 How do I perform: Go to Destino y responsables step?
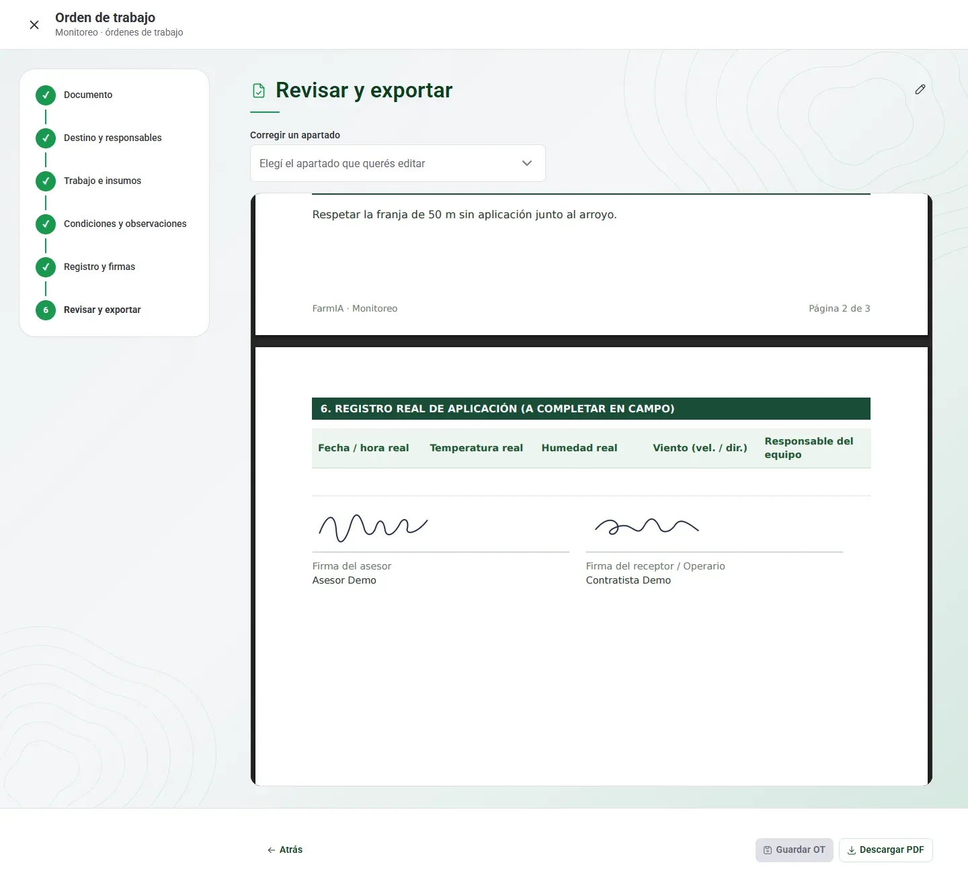point(113,138)
